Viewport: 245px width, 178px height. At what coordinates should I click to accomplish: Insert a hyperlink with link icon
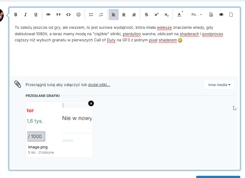[48, 15]
